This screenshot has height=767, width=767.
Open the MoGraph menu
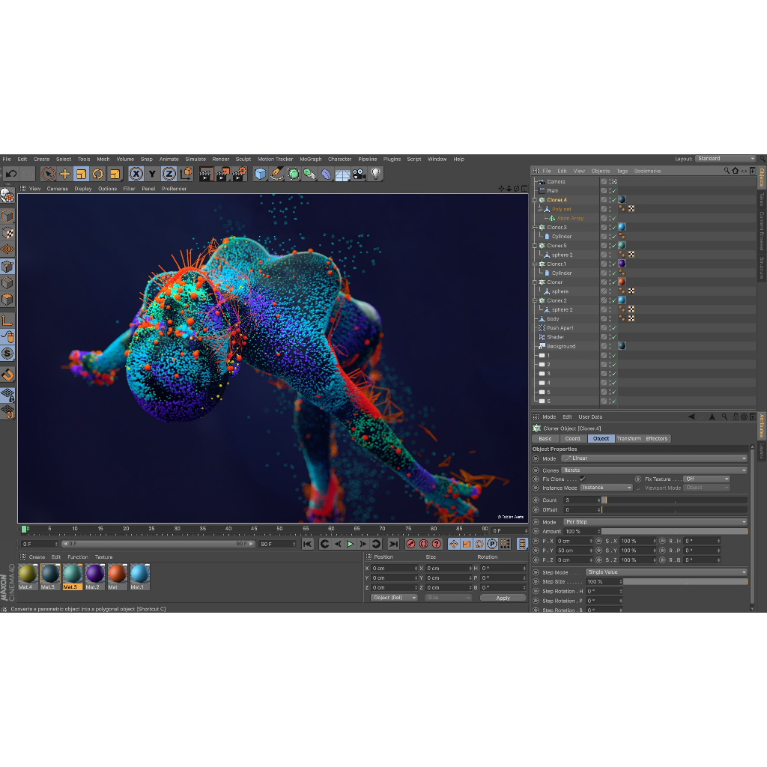pos(311,159)
